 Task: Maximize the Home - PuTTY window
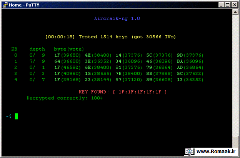tap(227, 5)
